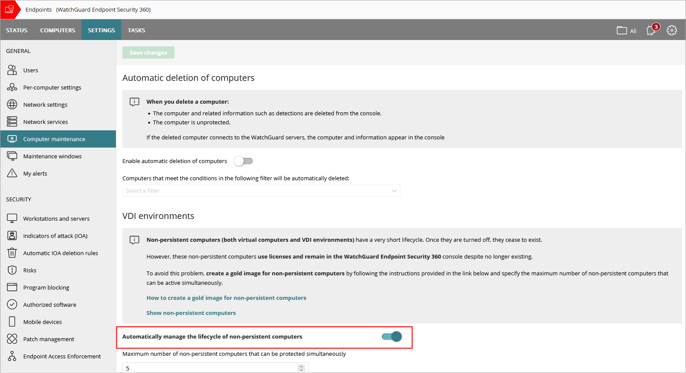686x373 pixels.
Task: Open How to create a gold image link
Action: [x=226, y=298]
